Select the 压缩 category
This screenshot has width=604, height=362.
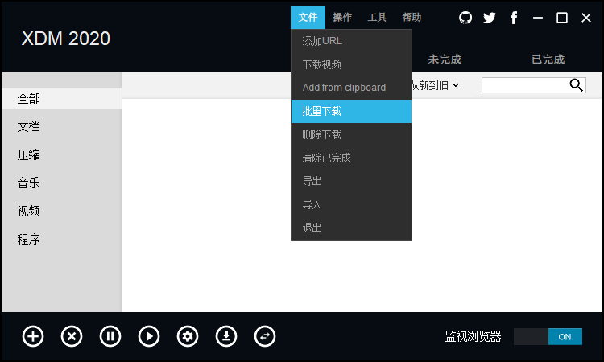click(x=62, y=155)
